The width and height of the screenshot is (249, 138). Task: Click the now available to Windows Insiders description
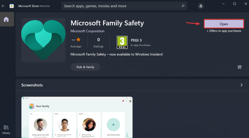tap(116, 54)
